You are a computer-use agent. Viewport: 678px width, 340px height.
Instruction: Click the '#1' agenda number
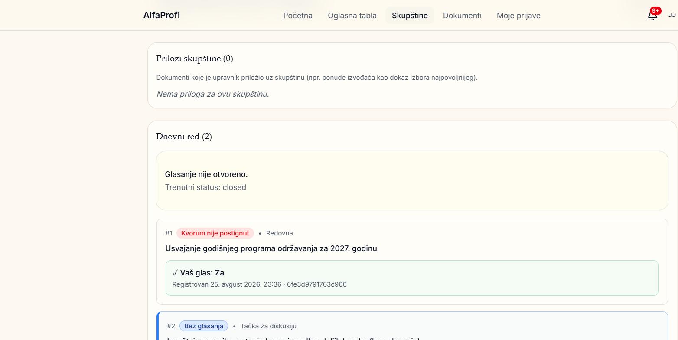pos(169,233)
